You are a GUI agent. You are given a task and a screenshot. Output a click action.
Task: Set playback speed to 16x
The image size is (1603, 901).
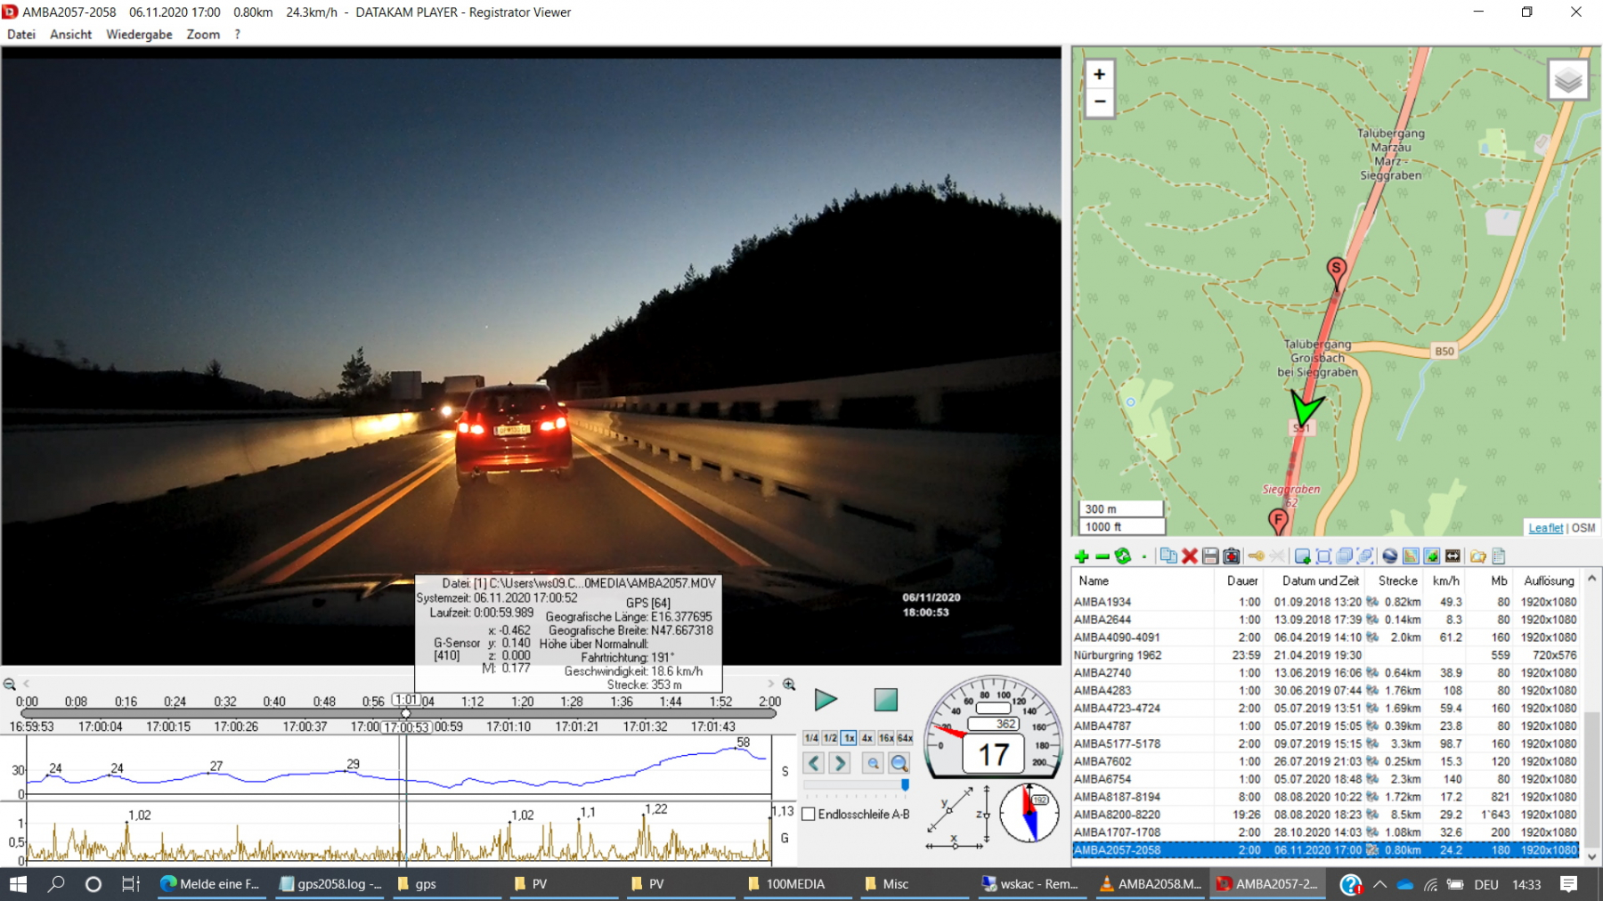click(x=886, y=738)
